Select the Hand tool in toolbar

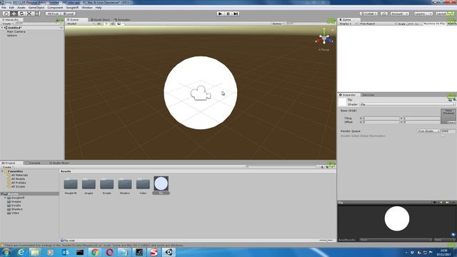[x=6, y=14]
